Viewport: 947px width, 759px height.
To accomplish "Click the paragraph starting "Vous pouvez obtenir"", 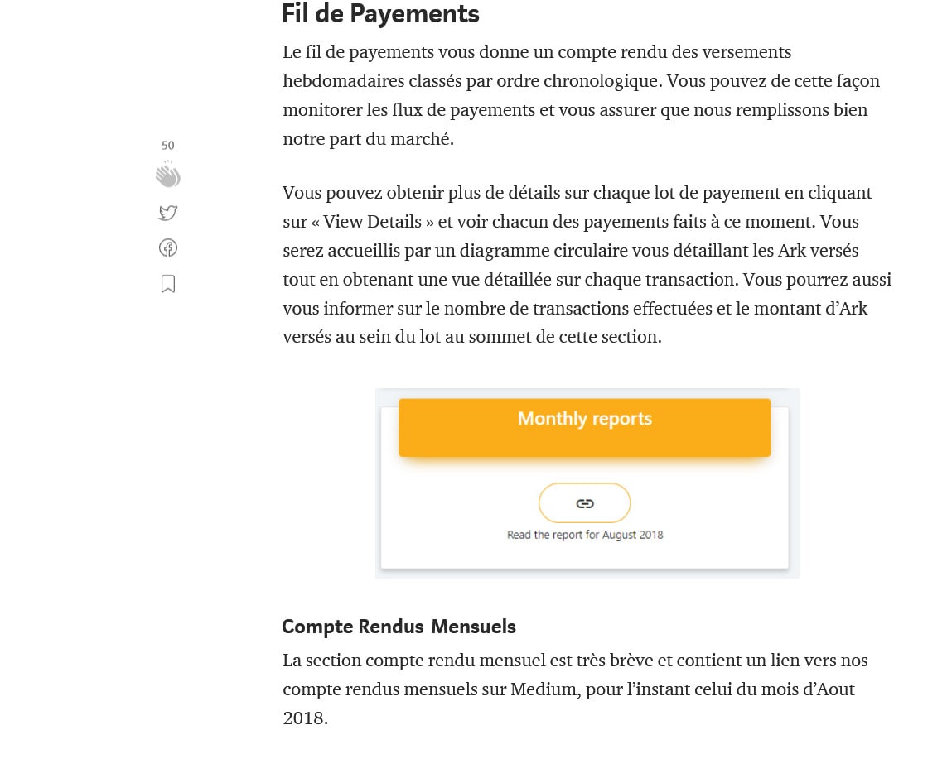I will [587, 265].
